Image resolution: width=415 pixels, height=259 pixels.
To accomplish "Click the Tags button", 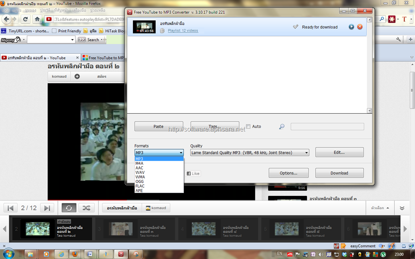I will click(215, 126).
